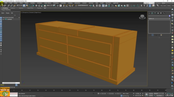This screenshot has height=97, width=174.
Task: Choose the Select Object tool
Action: click(24, 6)
